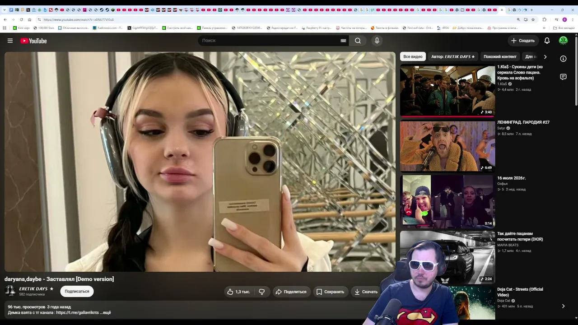Play the 16 июля 2026 г. thumbnail
Image resolution: width=578 pixels, height=325 pixels.
(x=447, y=201)
